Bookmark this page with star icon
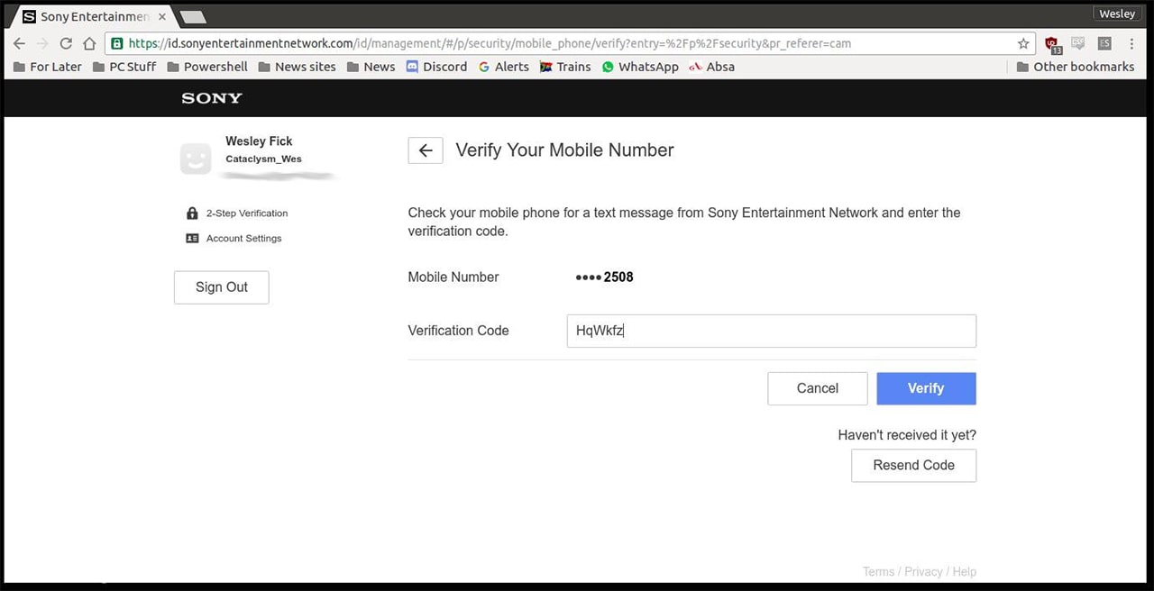This screenshot has height=591, width=1154. point(1023,43)
